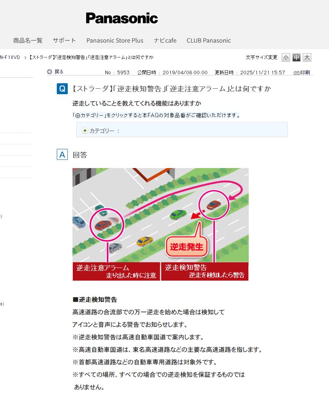Viewport: 329px width, 401px height.
Task: Expand the カテゴリー section
Action: [x=104, y=131]
